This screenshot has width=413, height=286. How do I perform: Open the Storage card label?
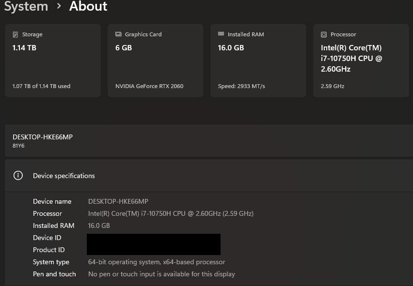tap(32, 34)
